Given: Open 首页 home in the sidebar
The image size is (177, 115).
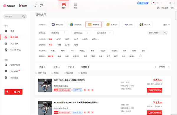Looking at the screenshot, I should 12,31.
